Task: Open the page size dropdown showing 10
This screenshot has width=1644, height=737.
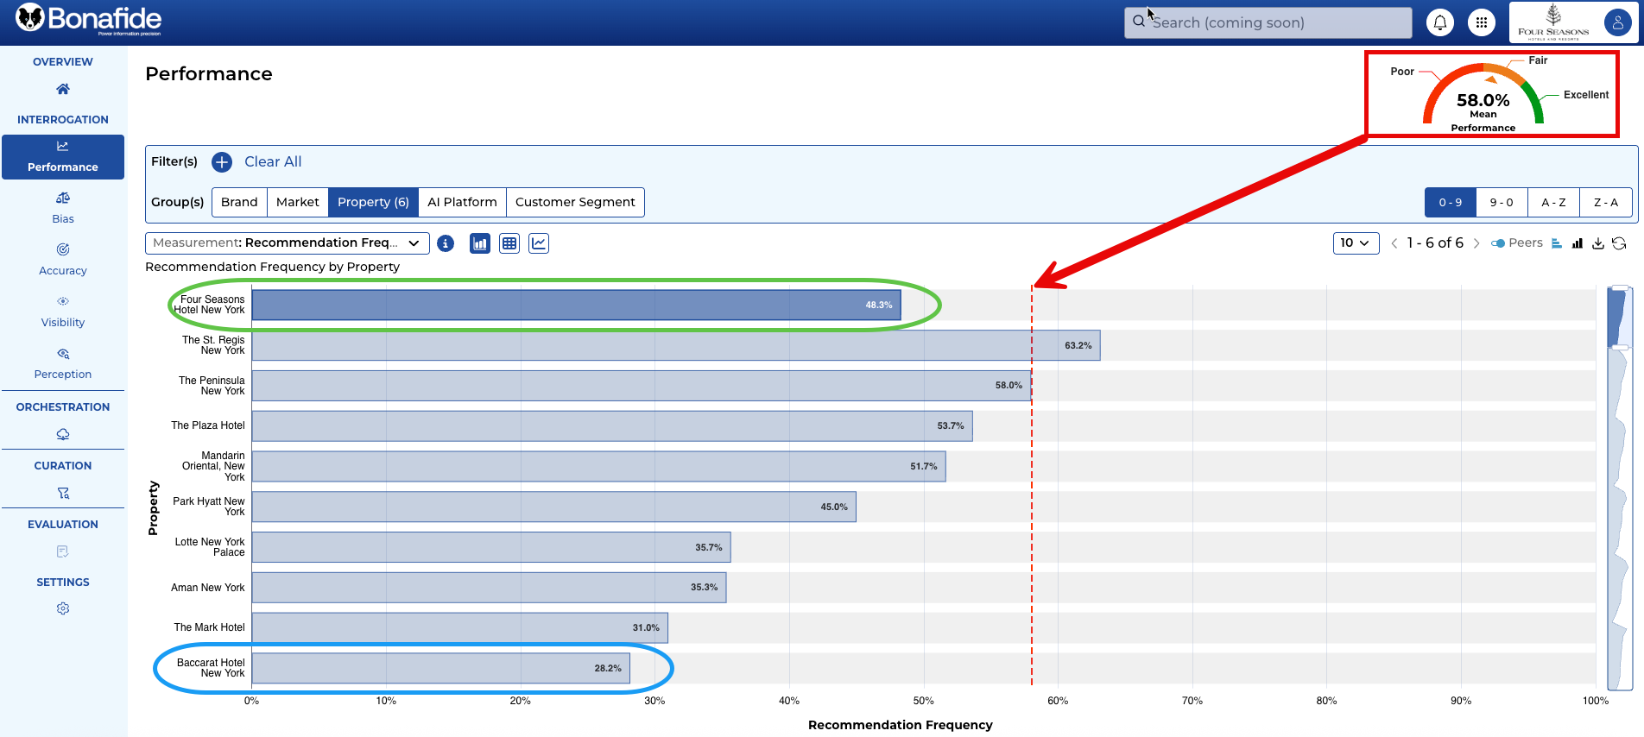Action: click(1356, 243)
